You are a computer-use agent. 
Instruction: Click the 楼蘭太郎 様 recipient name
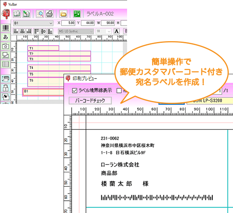(x=125, y=184)
